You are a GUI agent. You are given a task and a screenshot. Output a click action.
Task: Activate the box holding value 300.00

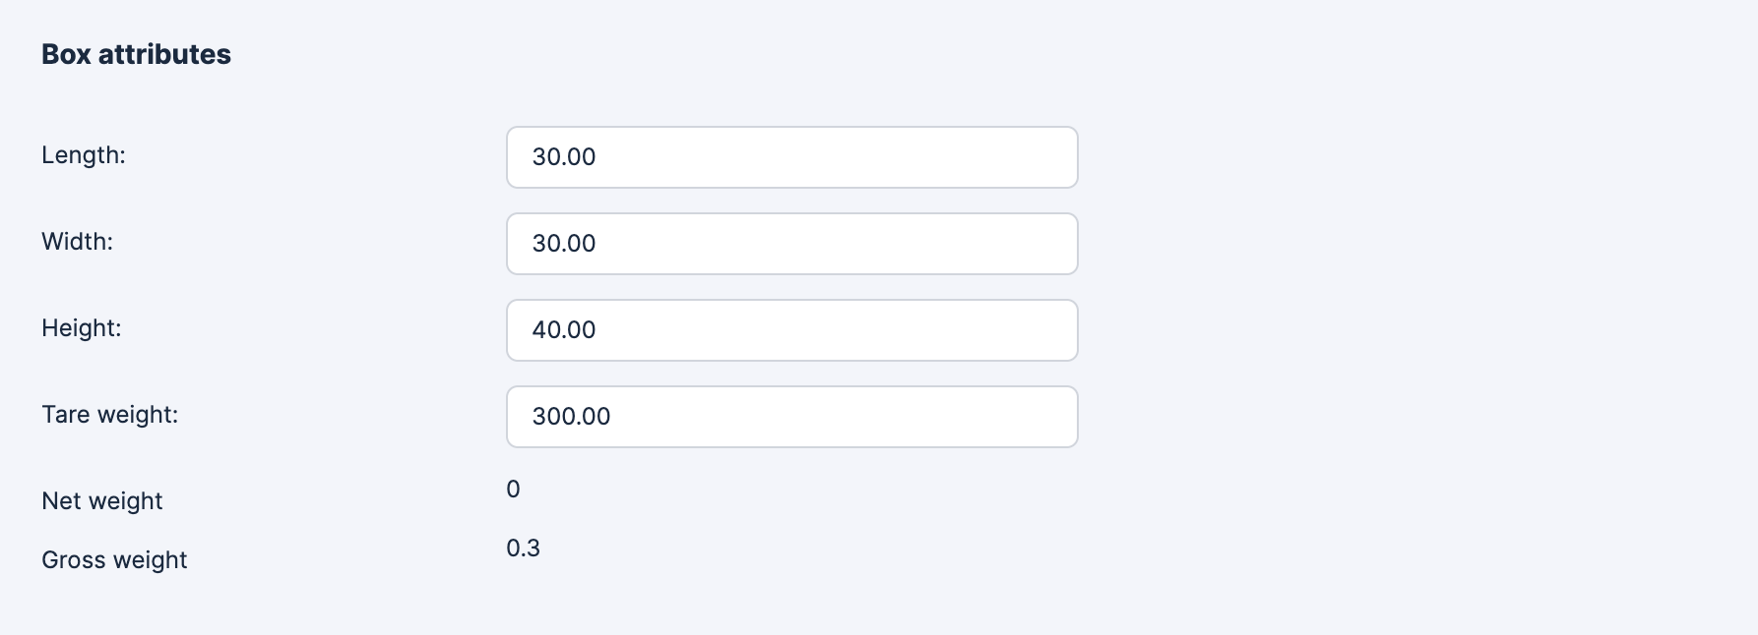(791, 417)
